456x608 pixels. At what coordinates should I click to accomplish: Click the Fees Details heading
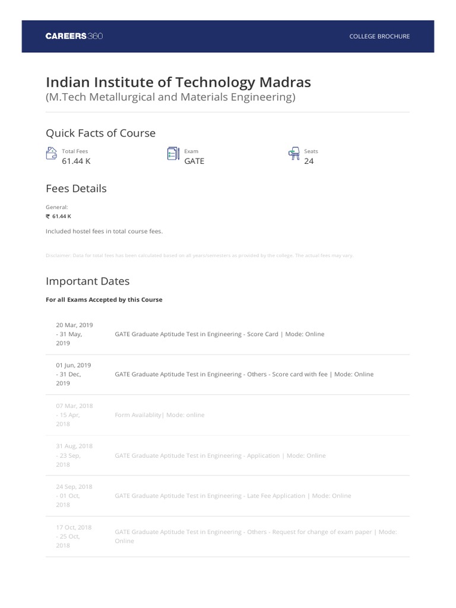click(76, 188)
